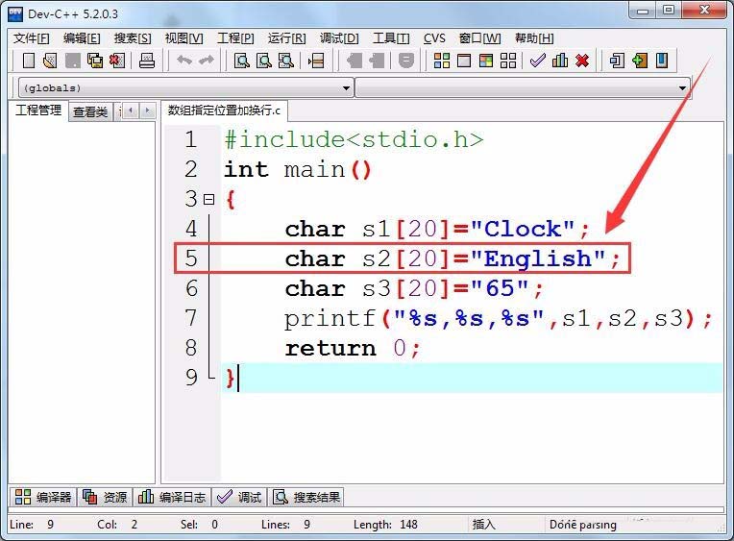Click line number 8 in the gutter
Image resolution: width=734 pixels, height=541 pixels.
click(x=191, y=348)
